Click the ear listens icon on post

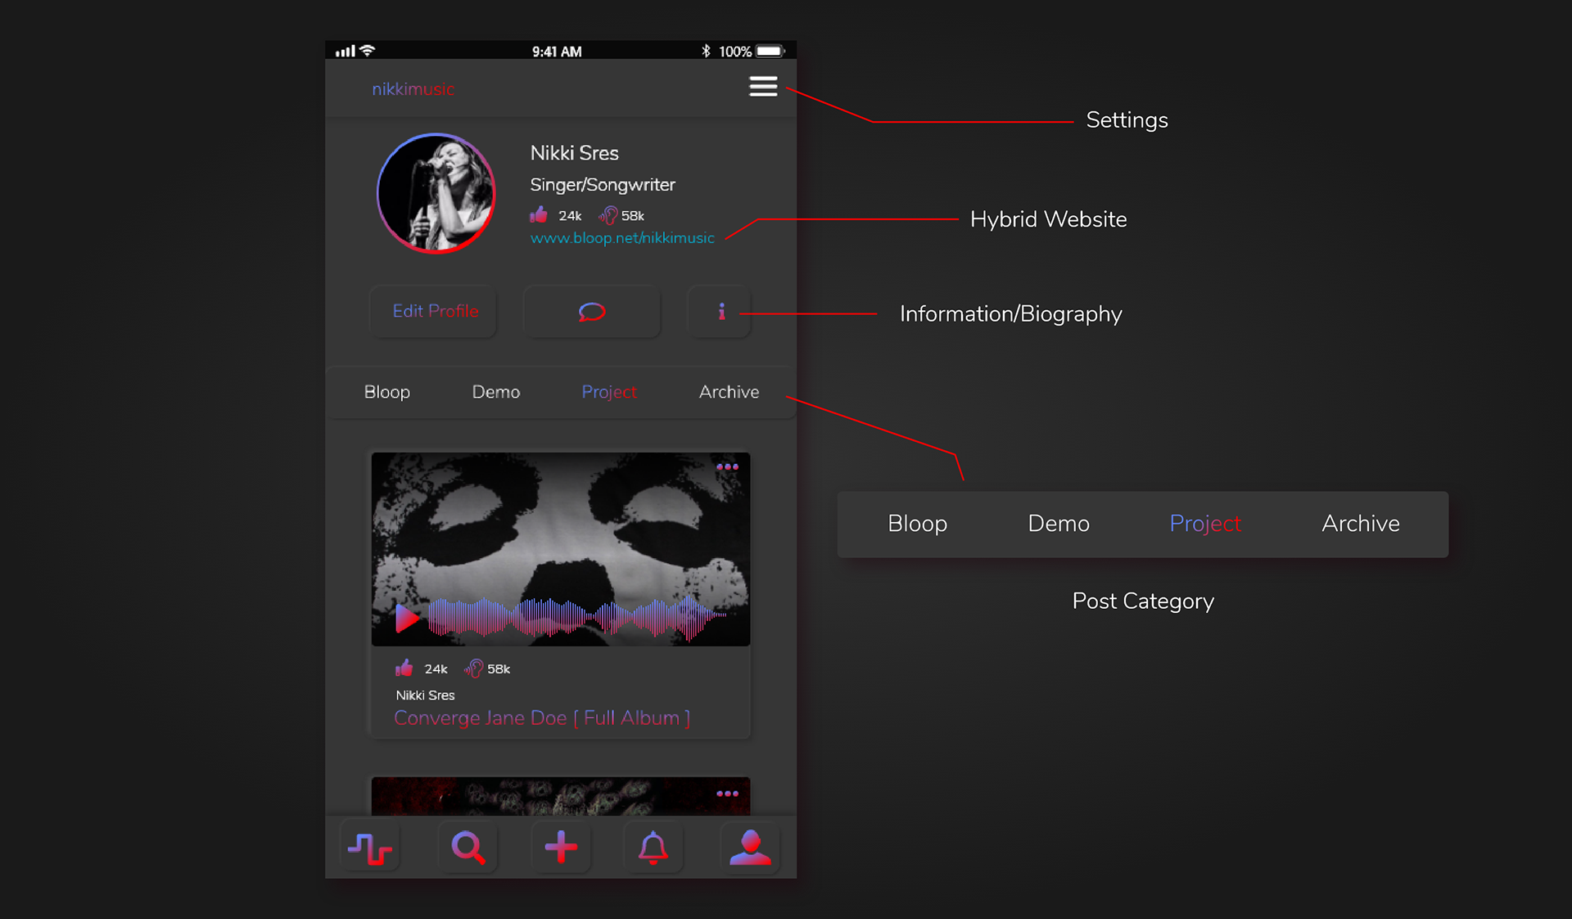pos(473,669)
